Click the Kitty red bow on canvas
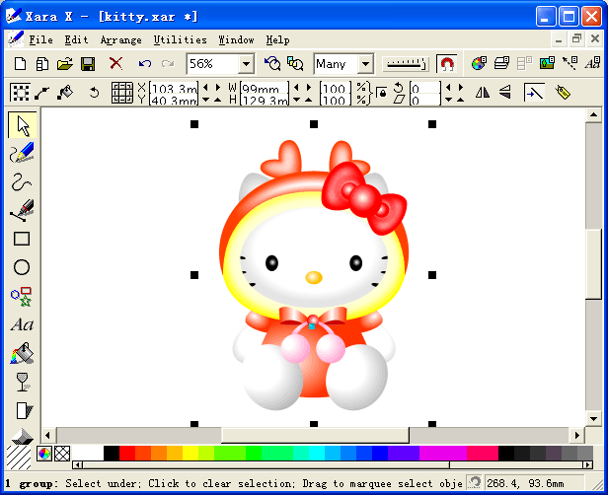608x495 pixels. 363,198
